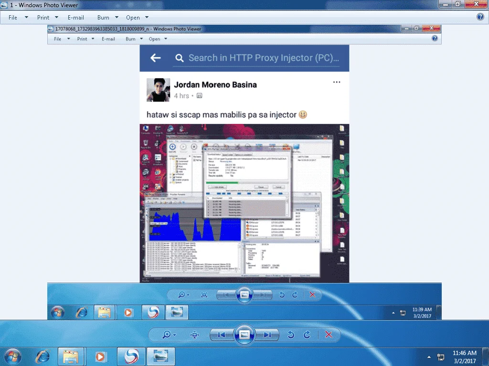Go to the previous photo in the bottom bar

point(222,335)
